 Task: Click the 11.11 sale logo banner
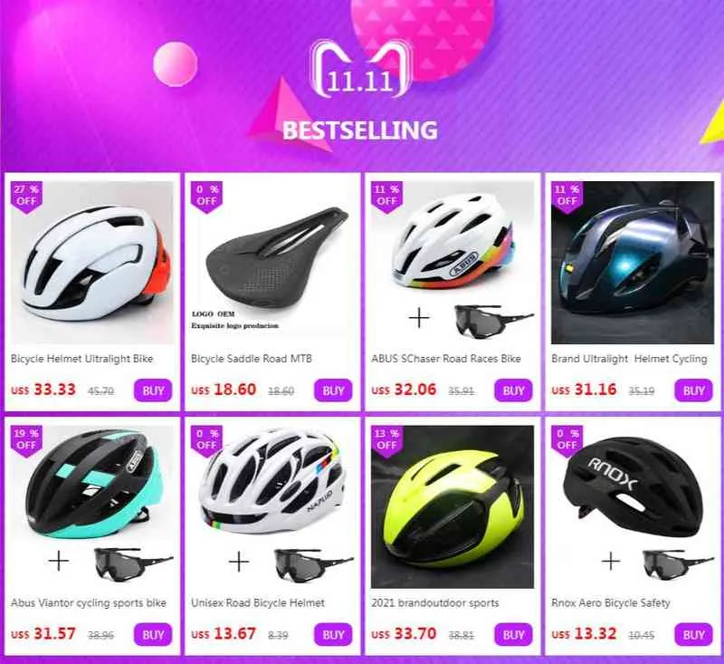point(360,68)
